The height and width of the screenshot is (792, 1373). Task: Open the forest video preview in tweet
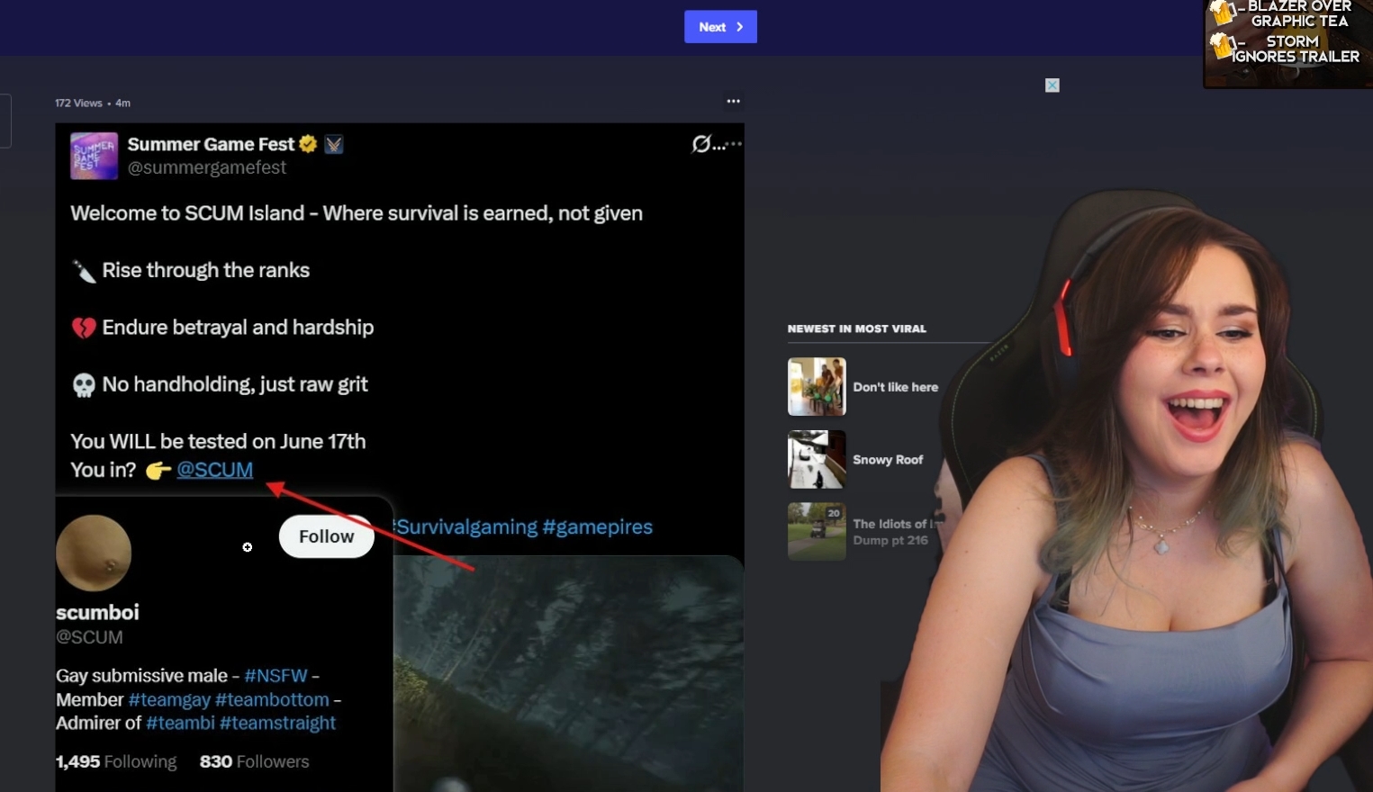(568, 673)
